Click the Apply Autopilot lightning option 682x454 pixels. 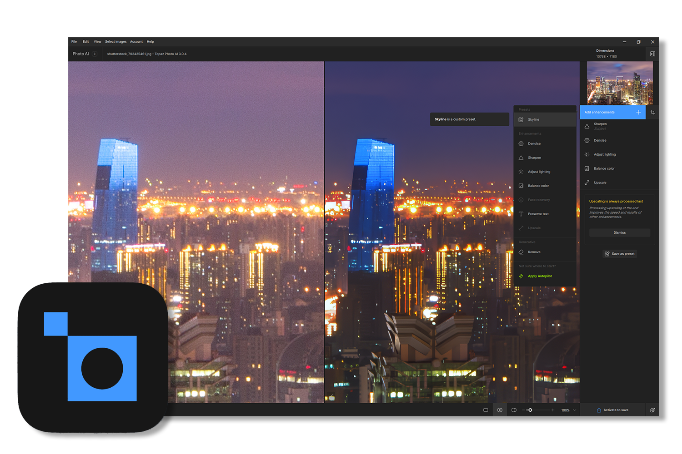(539, 276)
